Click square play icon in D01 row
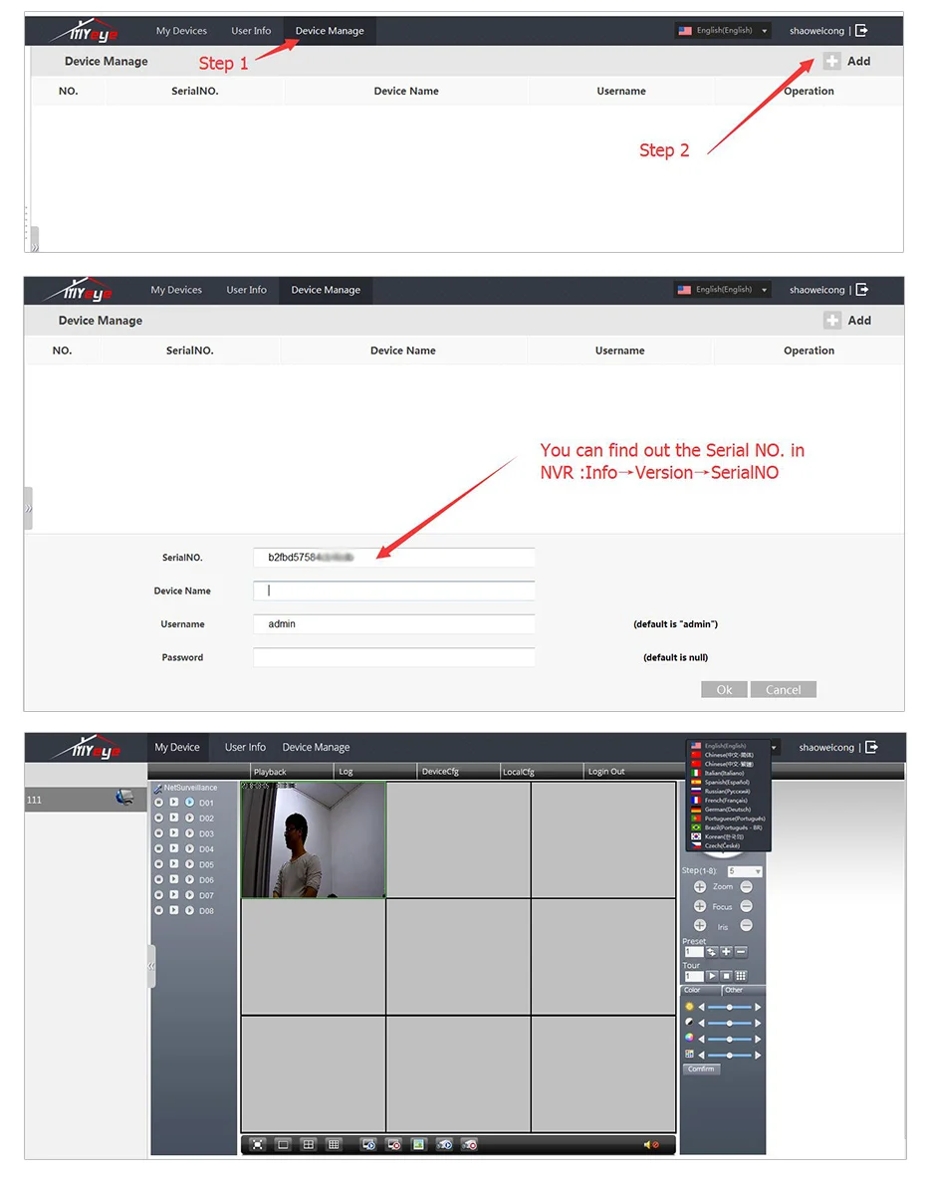 [174, 803]
